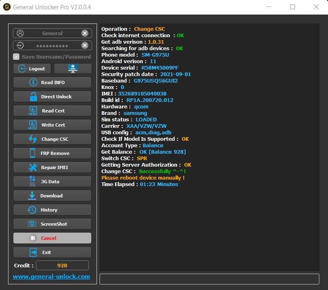Viewport: 328px width, 290px height.
Task: Launch the Change CSC function
Action: coord(52,139)
